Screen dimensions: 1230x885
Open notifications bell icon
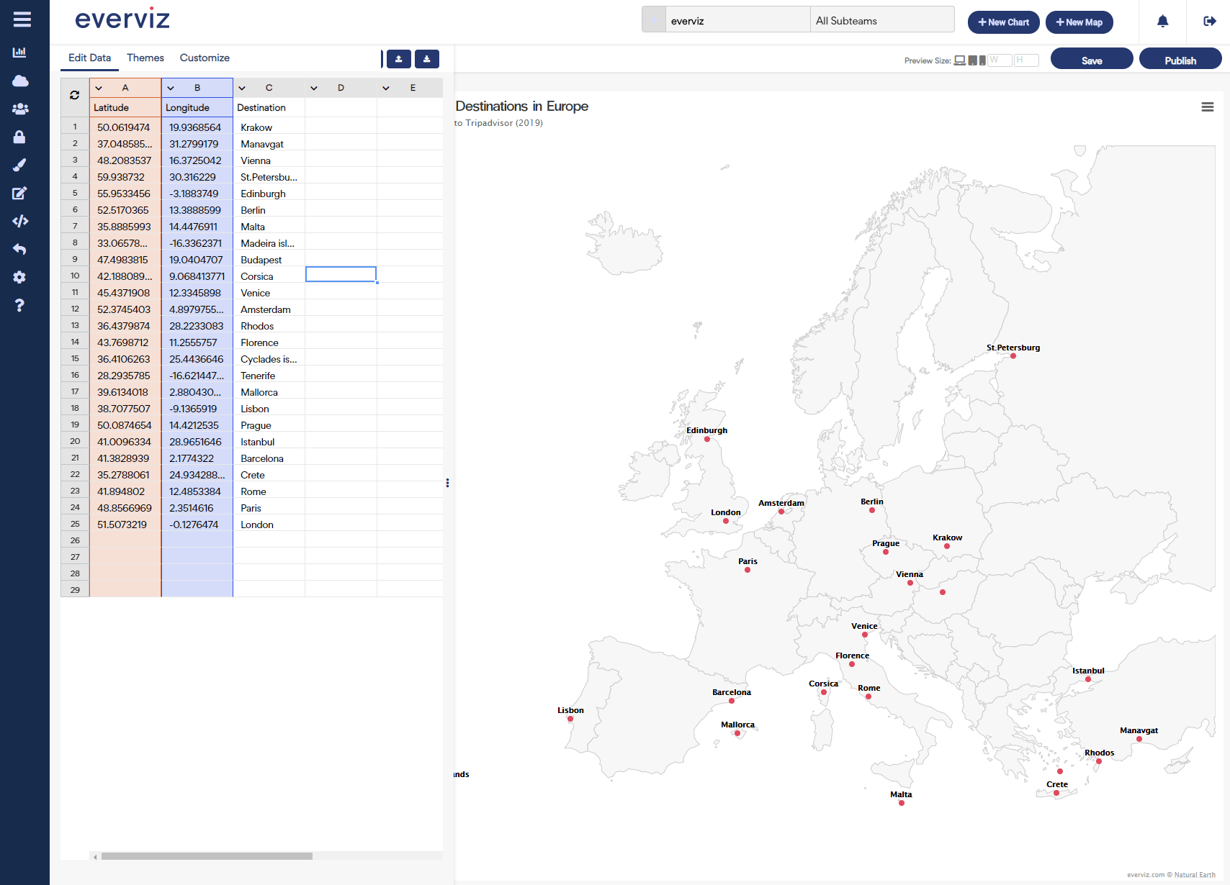(1162, 22)
